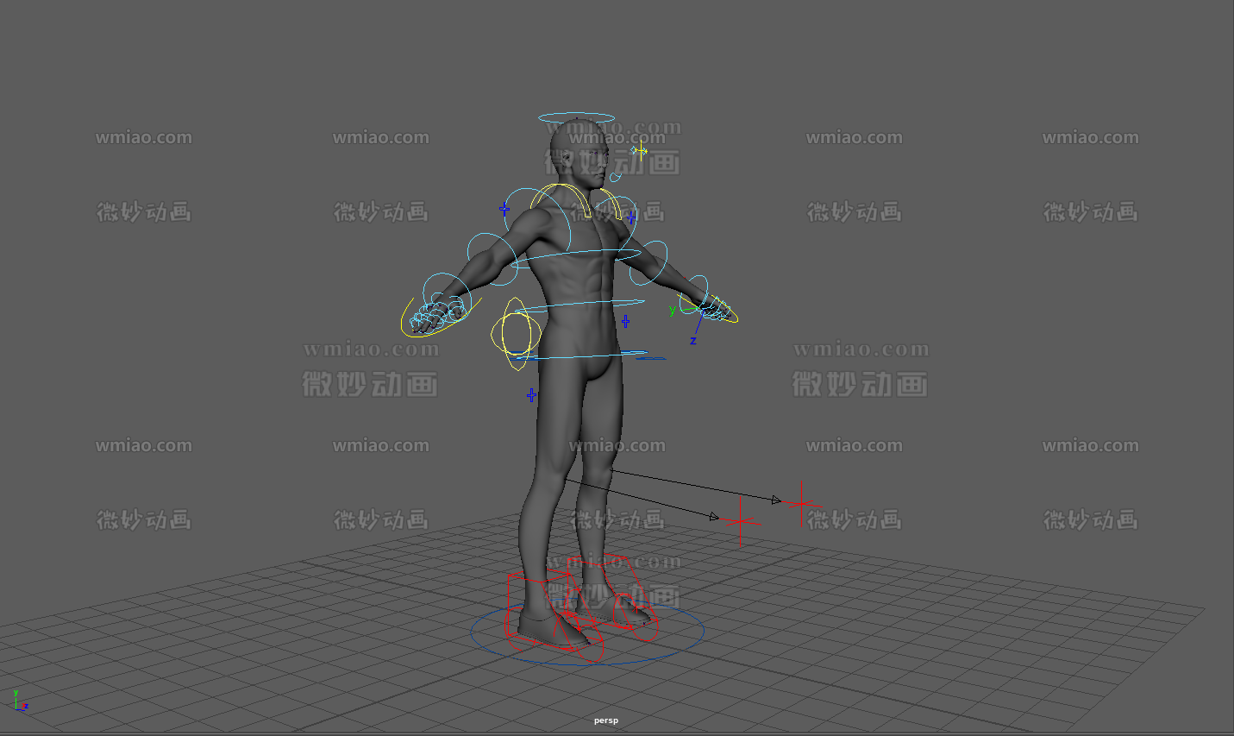This screenshot has height=736, width=1234.
Task: Click the blue cross locator beside the raised shoulder
Action: [504, 209]
